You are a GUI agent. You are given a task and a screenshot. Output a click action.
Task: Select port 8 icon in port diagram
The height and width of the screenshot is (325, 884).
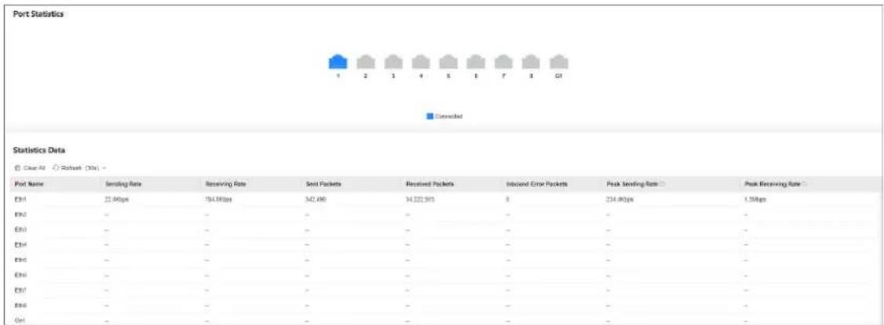click(x=531, y=62)
